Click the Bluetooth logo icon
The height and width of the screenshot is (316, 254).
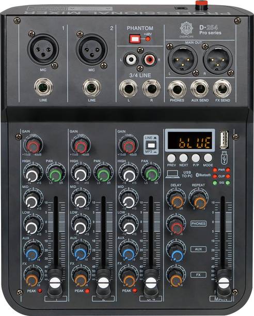pos(198,175)
